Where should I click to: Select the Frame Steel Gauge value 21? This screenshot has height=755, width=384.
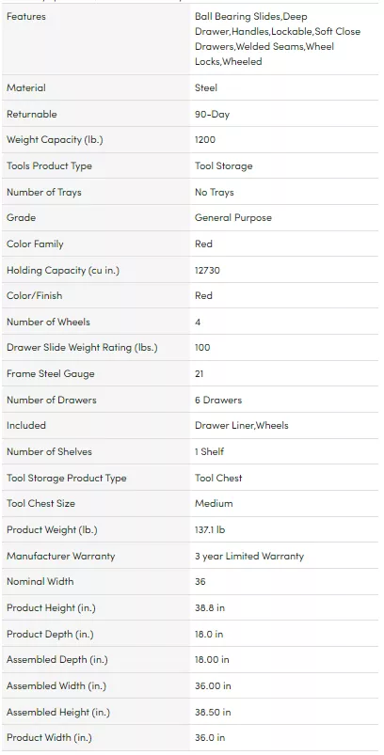click(x=199, y=373)
